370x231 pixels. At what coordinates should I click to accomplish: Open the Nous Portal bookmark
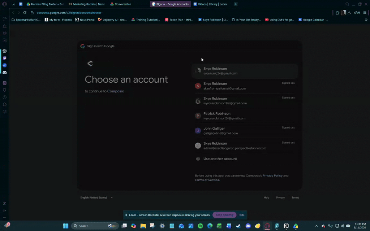(85, 20)
